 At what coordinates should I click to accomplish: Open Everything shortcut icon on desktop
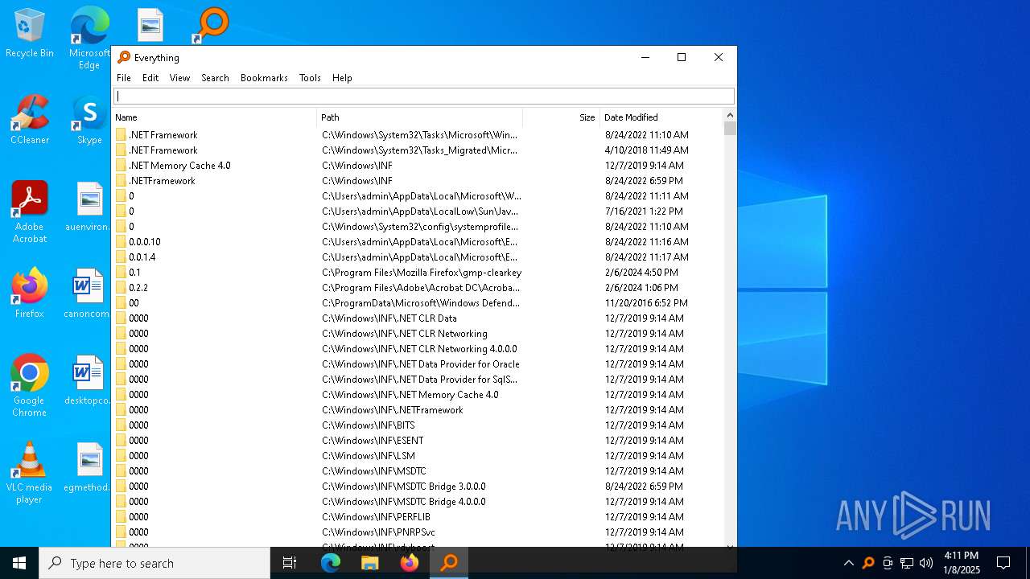211,25
